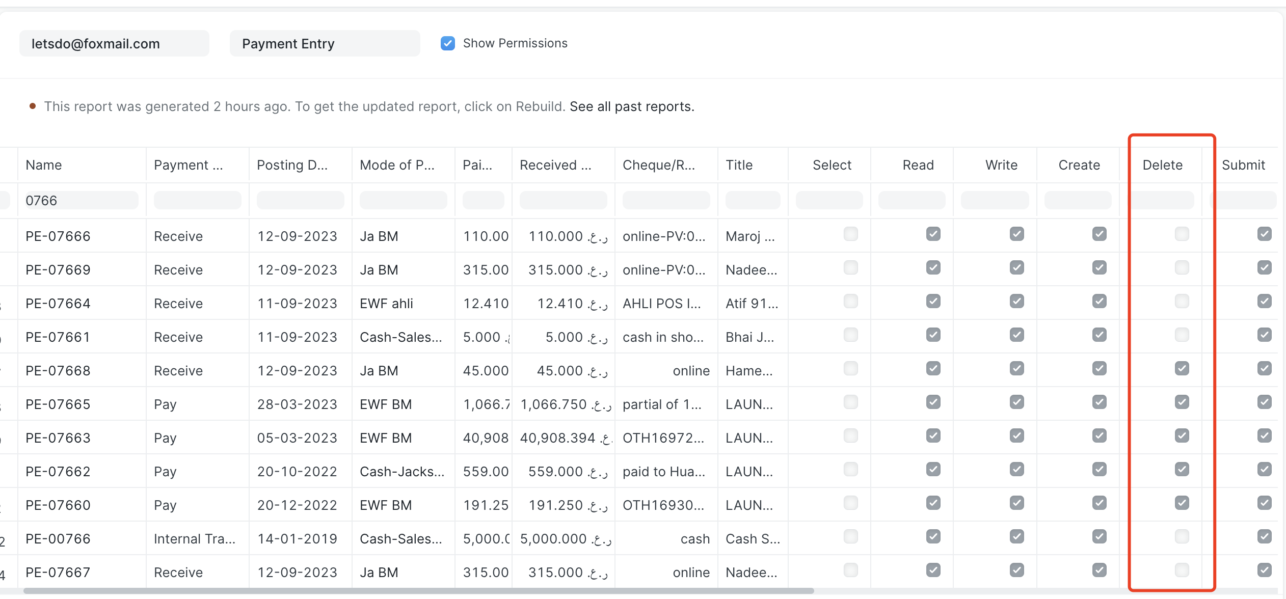
Task: Click the Posting Date filter field
Action: click(x=300, y=200)
